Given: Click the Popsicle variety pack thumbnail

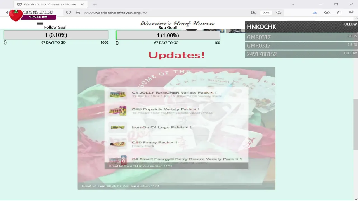Looking at the screenshot, I should pos(118,111).
